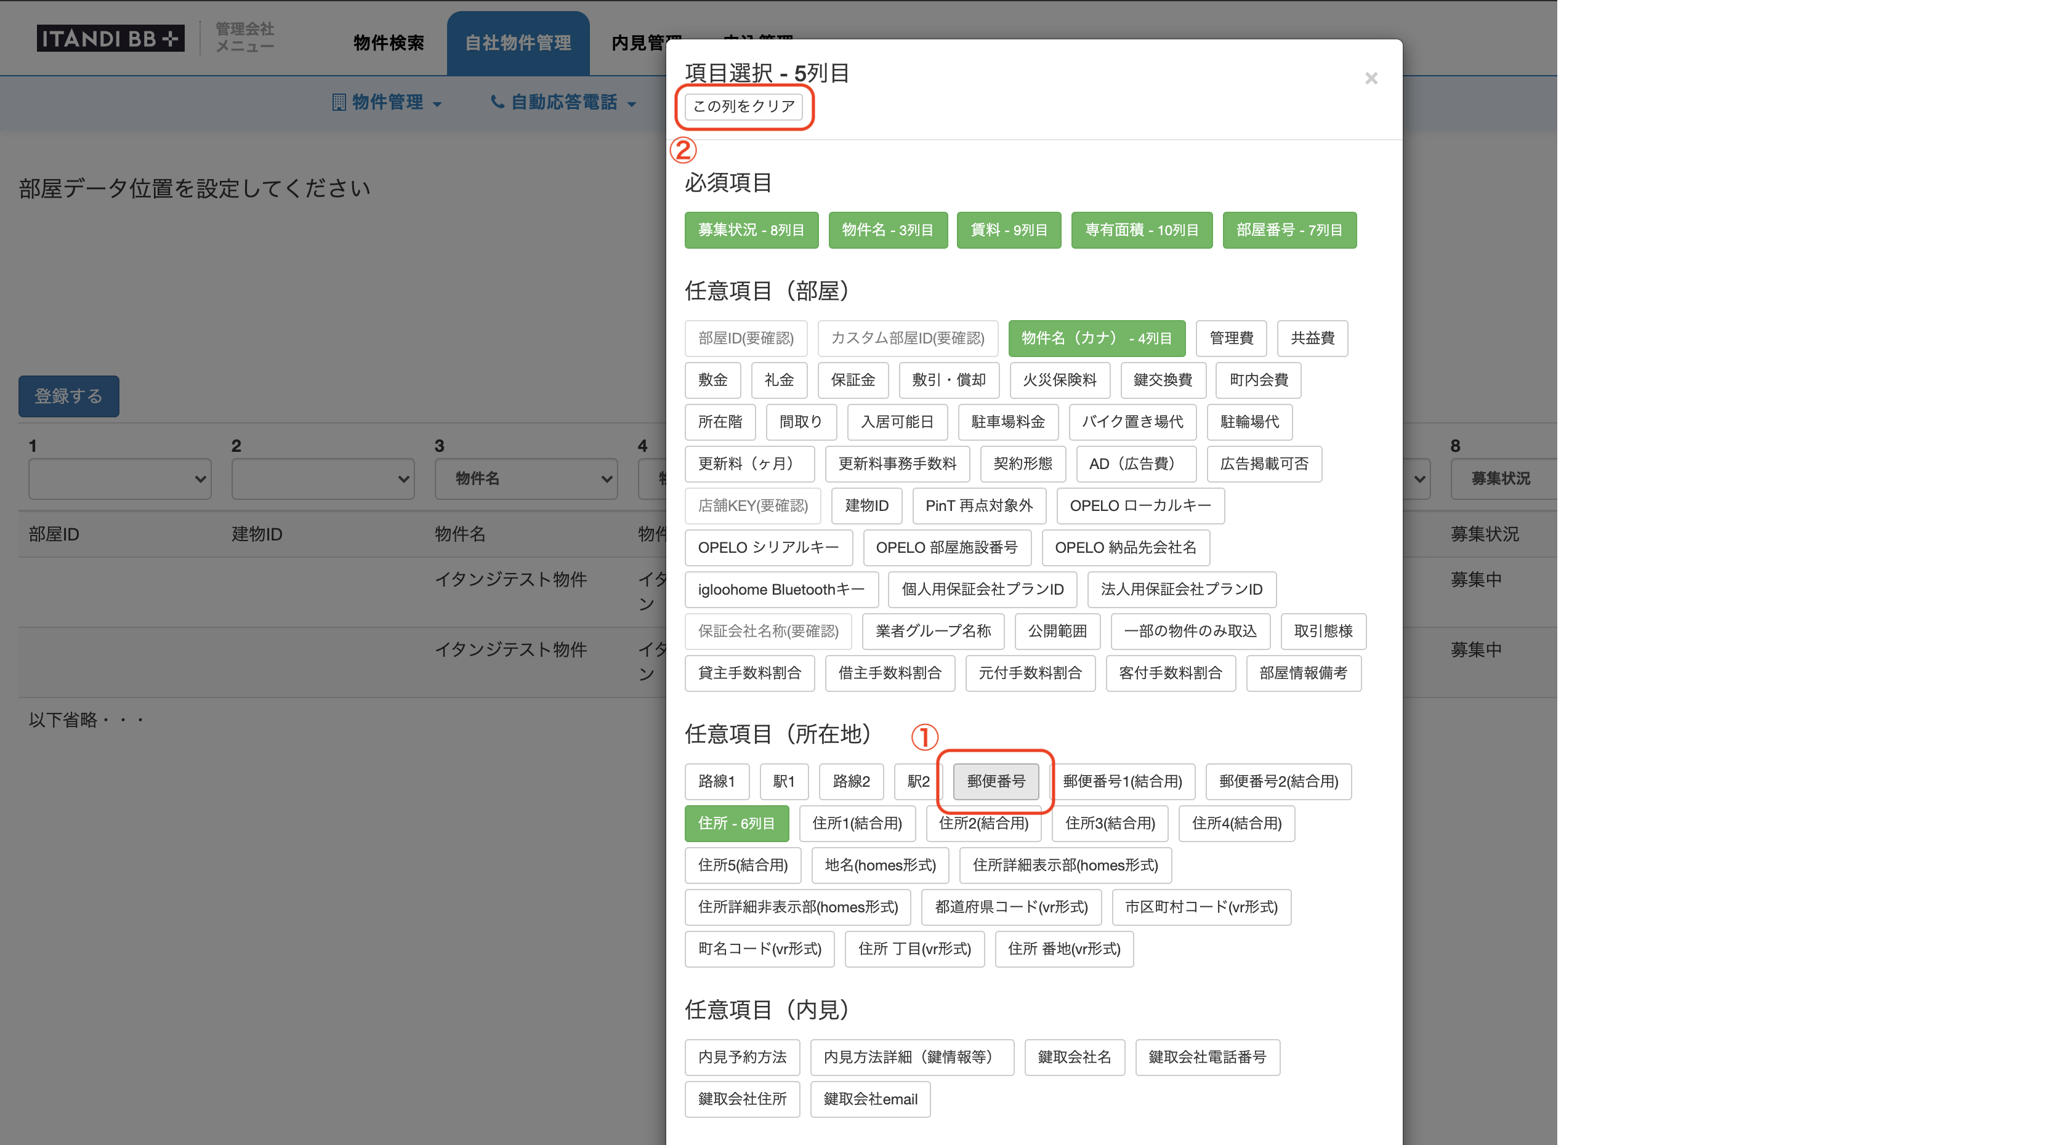Choose the 所在階 item
Viewport: 2069px width, 1145px height.
[x=720, y=422]
